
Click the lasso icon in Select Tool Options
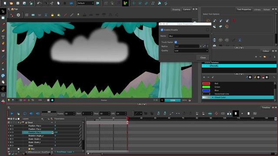point(208,21)
